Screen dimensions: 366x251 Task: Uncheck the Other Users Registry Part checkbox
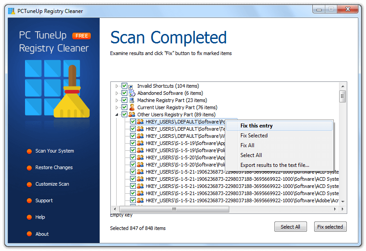124,115
